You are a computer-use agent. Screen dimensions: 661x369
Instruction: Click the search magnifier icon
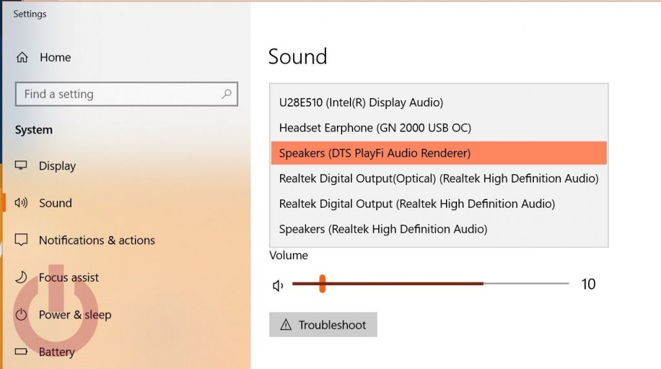[x=227, y=94]
